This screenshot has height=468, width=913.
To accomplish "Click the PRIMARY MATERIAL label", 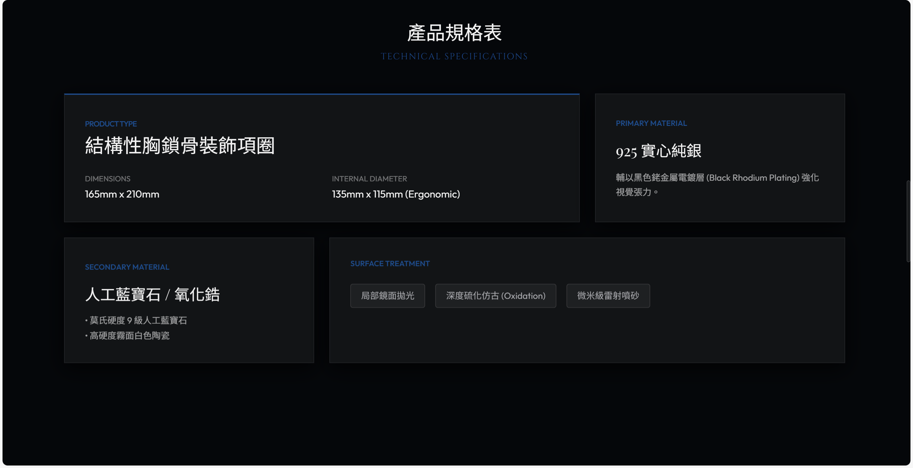I will [x=651, y=123].
